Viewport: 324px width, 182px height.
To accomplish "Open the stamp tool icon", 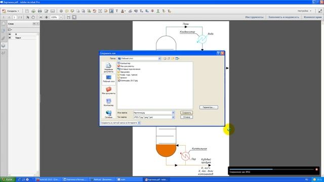I will 123,11.
